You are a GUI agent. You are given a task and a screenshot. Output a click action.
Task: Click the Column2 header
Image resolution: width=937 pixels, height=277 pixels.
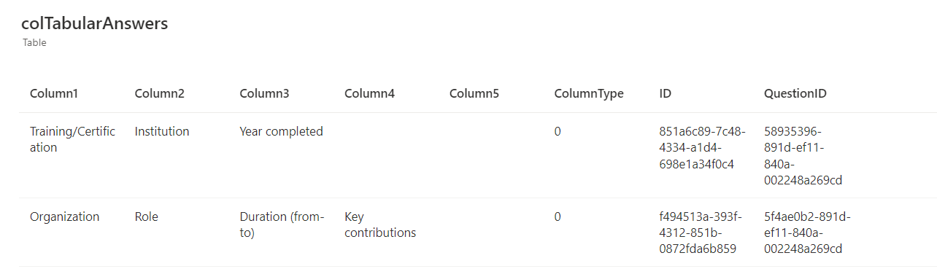[x=159, y=93]
